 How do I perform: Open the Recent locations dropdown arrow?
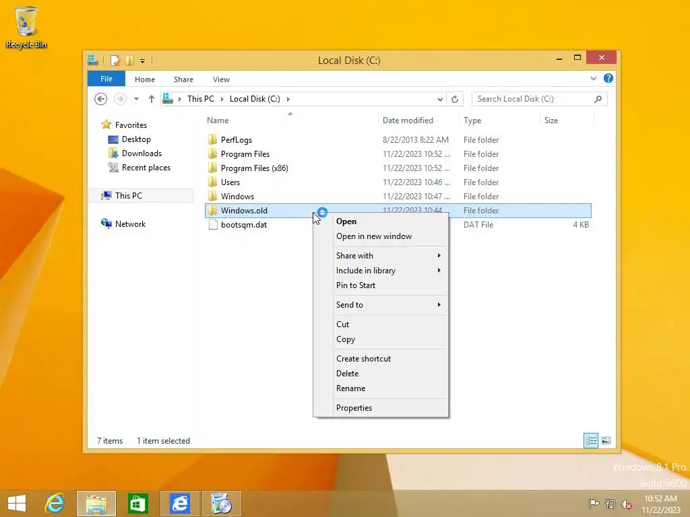click(x=136, y=99)
